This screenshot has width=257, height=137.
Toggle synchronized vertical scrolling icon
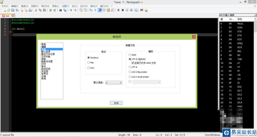(x=81, y=10)
